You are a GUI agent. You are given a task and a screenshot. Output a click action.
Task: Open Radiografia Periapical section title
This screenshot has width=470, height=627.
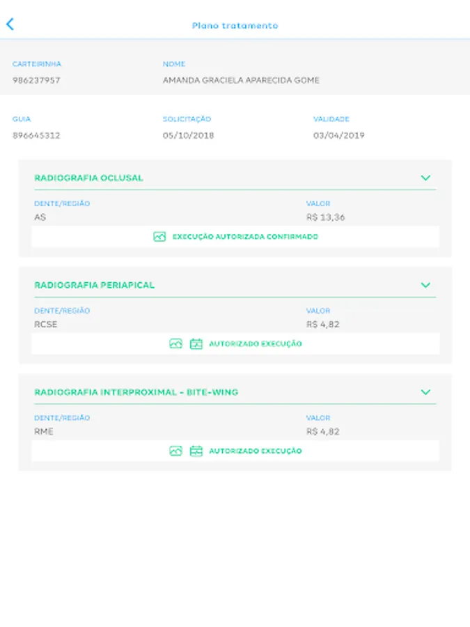(94, 285)
